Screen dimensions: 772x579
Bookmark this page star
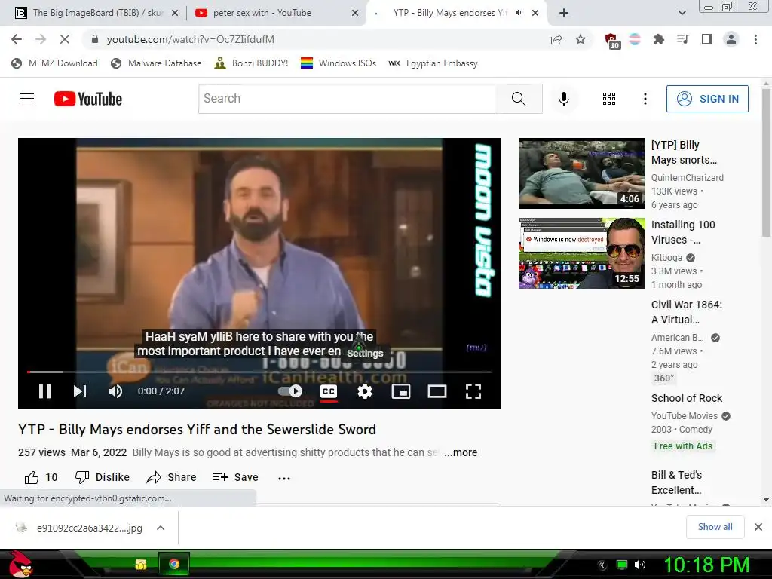pos(581,39)
